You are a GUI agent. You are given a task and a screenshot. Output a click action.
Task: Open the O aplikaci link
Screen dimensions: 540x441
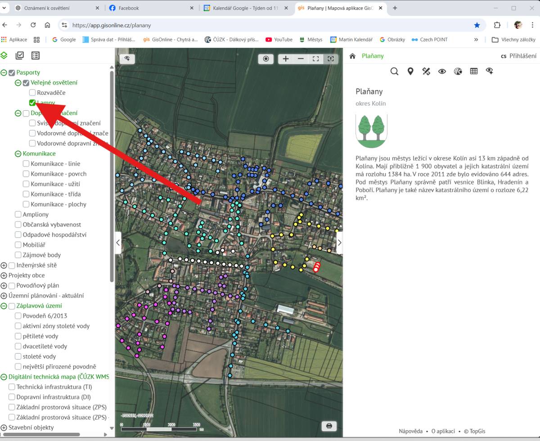pyautogui.click(x=443, y=431)
